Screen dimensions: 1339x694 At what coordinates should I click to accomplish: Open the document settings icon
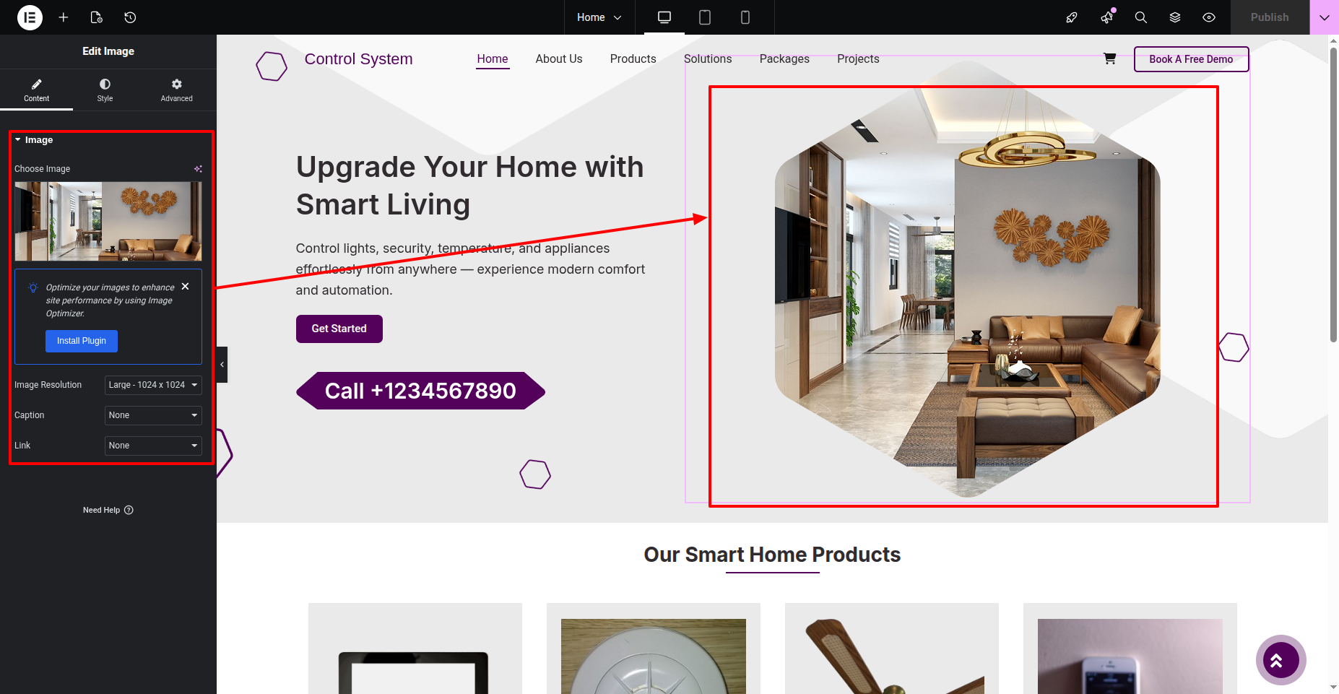point(97,17)
